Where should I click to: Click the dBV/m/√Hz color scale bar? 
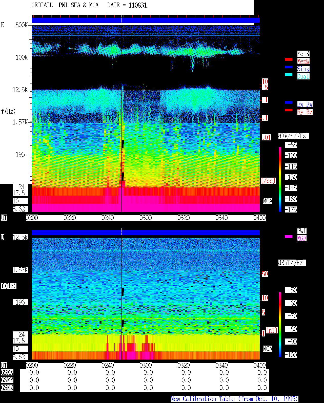(x=280, y=179)
